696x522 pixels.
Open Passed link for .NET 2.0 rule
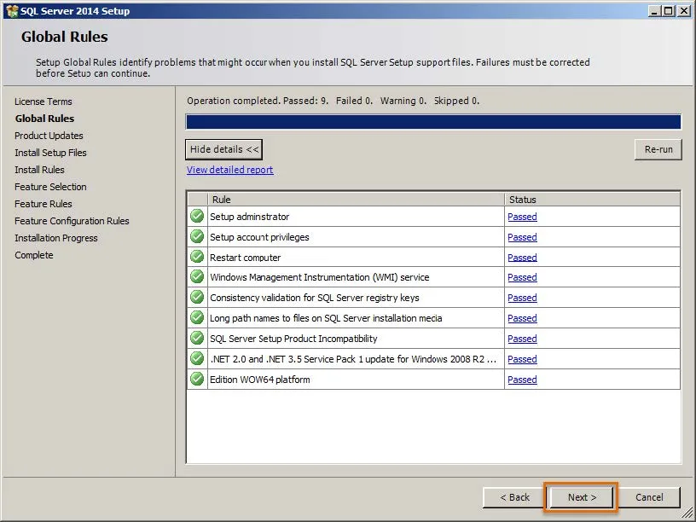click(x=523, y=359)
